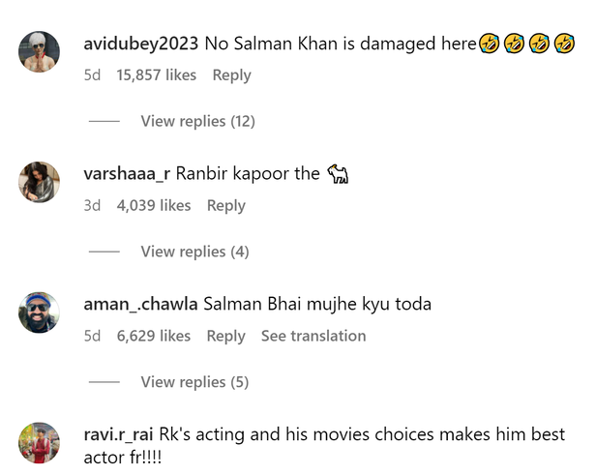Image resolution: width=596 pixels, height=475 pixels.
Task: Click the 5d timestamp on avidubey2023's comment
Action: click(x=93, y=75)
